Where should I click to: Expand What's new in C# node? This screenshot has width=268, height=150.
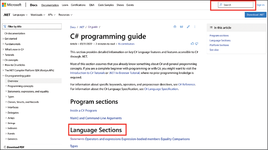3,49
